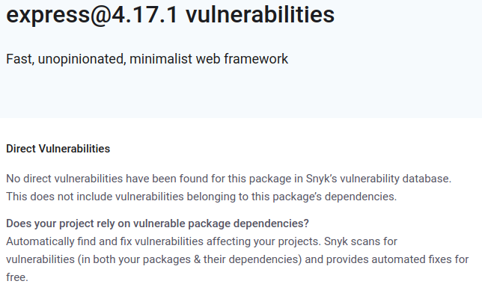The image size is (482, 287).
Task: Click the parenthetical "(in both your packages"
Action: coord(134,259)
